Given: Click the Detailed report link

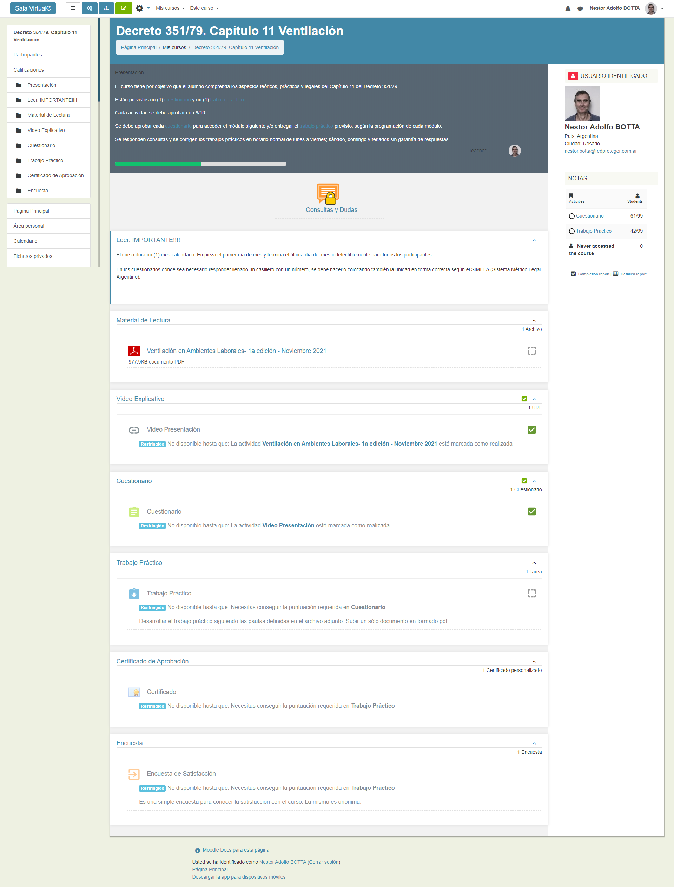Looking at the screenshot, I should 633,274.
